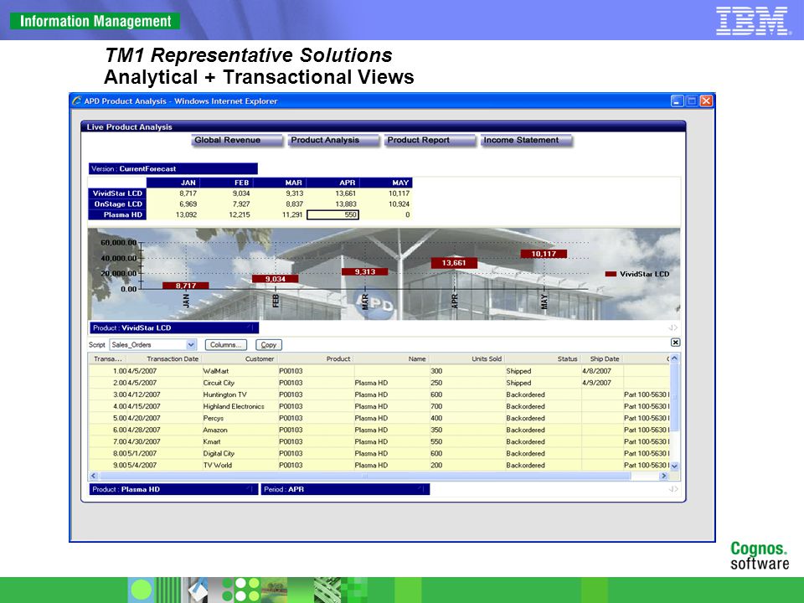Select the TV World customer row

click(x=379, y=466)
